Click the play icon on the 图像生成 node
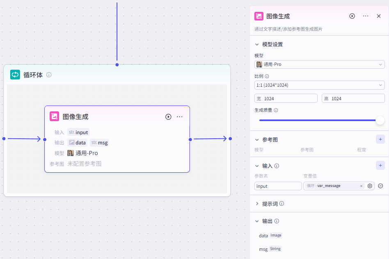This screenshot has width=389, height=259. (168, 117)
